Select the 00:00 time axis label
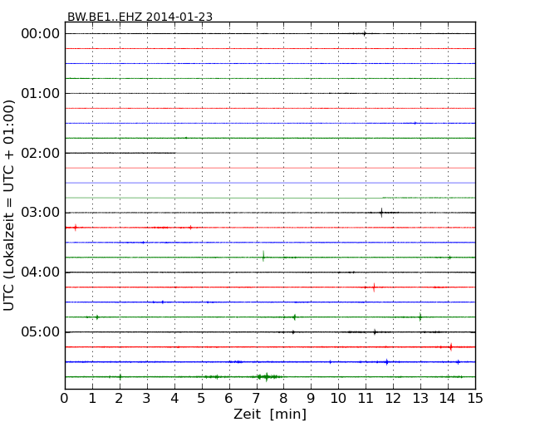This screenshot has width=540, height=432. [41, 34]
